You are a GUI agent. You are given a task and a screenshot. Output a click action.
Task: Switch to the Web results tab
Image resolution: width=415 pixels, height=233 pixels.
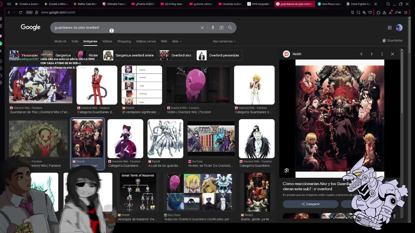click(x=164, y=41)
